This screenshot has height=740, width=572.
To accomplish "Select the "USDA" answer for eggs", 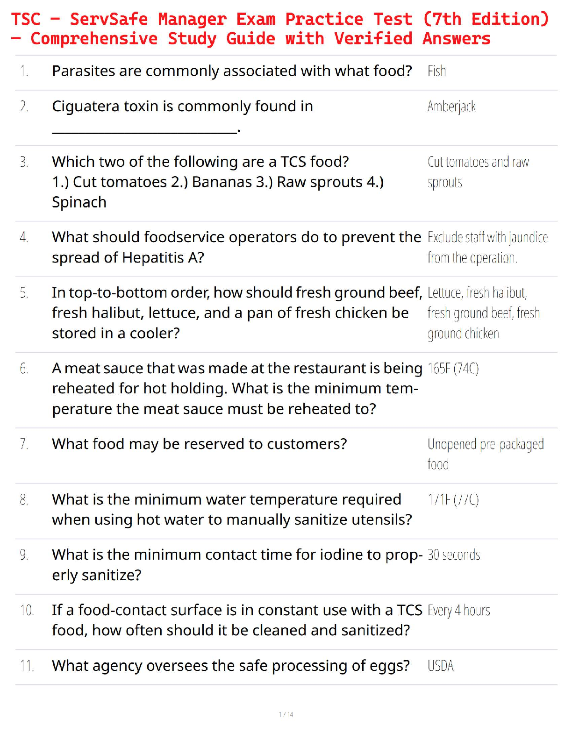I will click(440, 666).
